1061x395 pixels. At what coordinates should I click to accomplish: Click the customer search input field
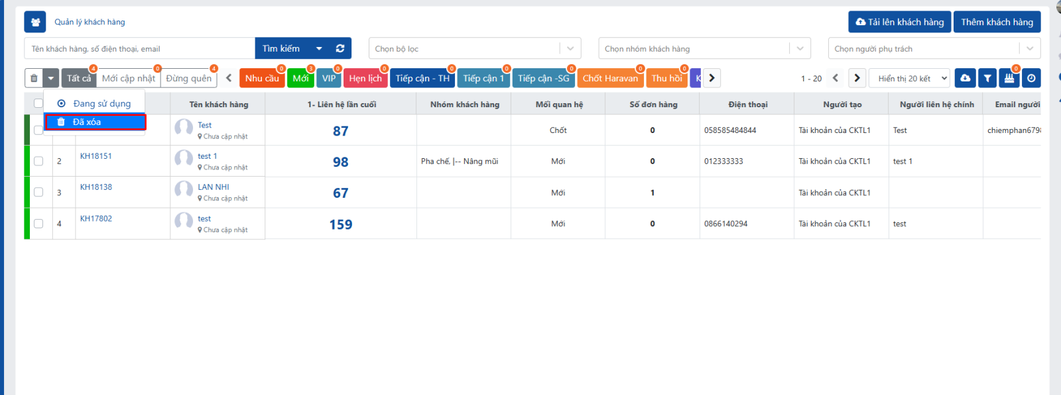click(x=139, y=48)
